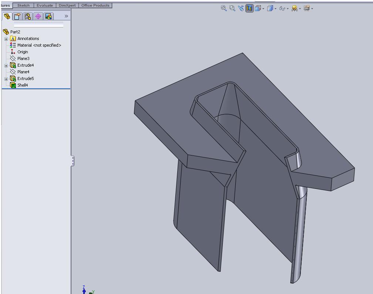Switch to the DimXpert tab
Image resolution: width=373 pixels, height=294 pixels.
(67, 5)
